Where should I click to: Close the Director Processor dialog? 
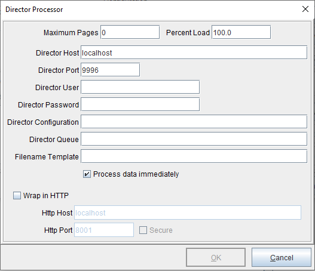(305, 9)
